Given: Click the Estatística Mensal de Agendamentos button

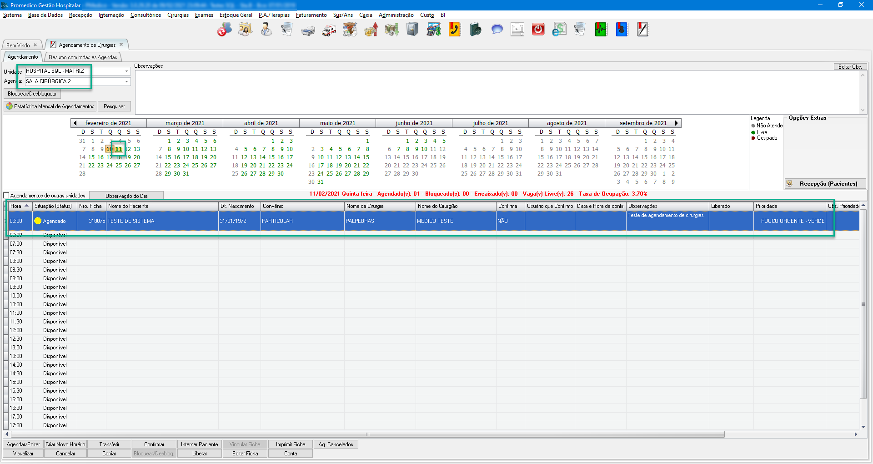Looking at the screenshot, I should [50, 106].
